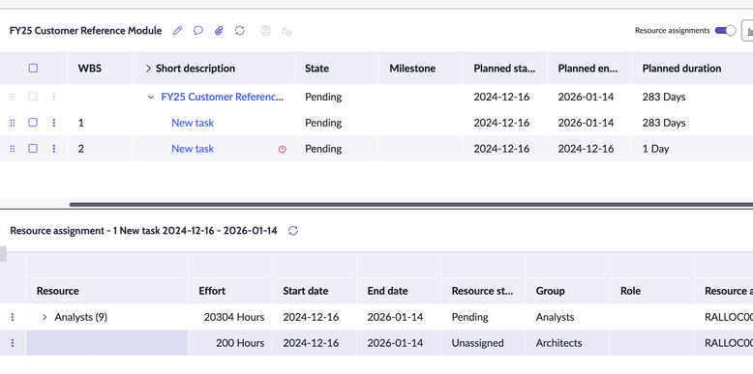Open three-dot menu for Analysts (9) row
The height and width of the screenshot is (374, 753).
pyautogui.click(x=13, y=317)
